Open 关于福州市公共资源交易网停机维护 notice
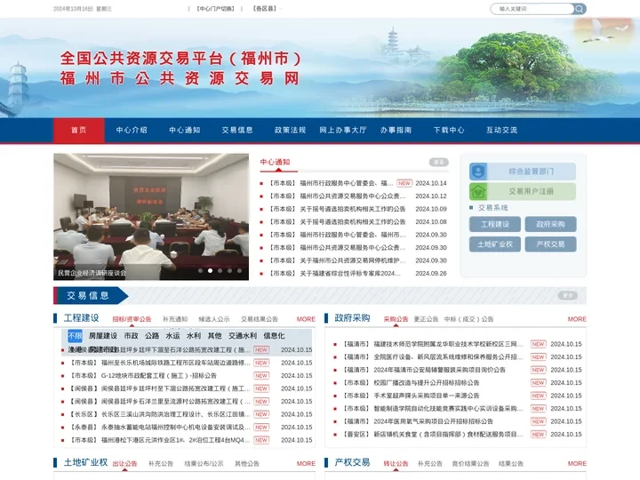Viewport: 640px width, 480px height. (x=354, y=260)
